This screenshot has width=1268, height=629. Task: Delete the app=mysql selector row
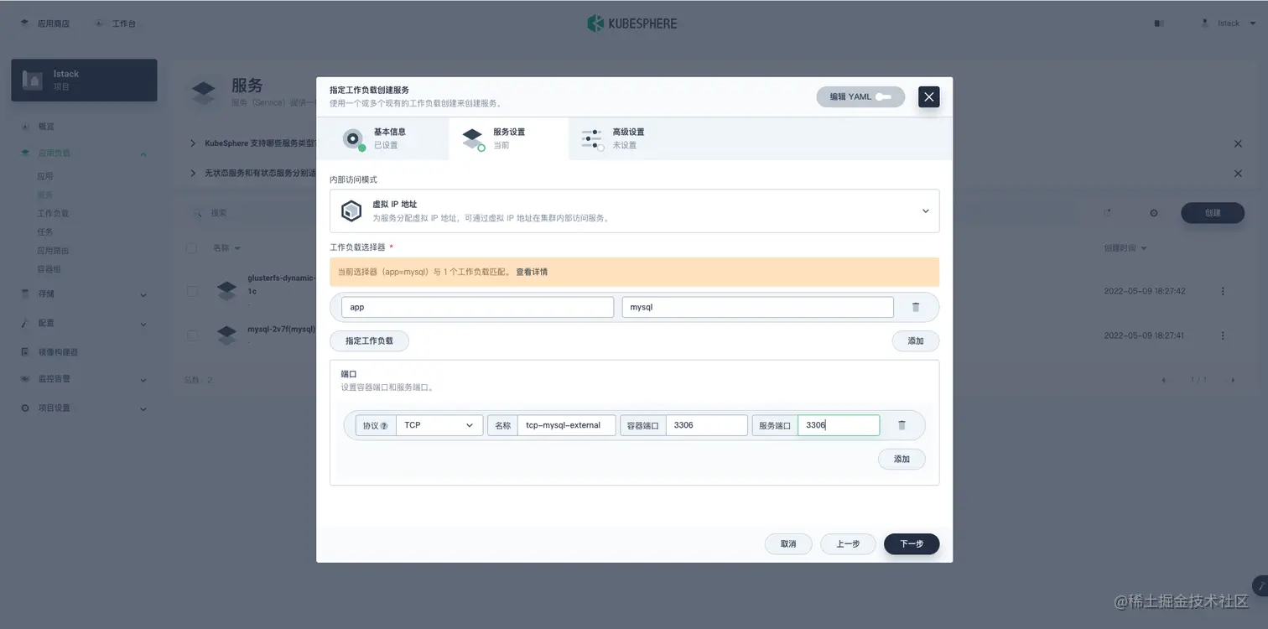(x=916, y=307)
